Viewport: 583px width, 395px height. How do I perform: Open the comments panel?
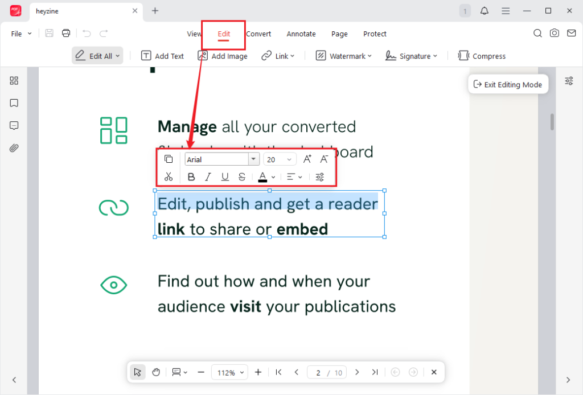[14, 126]
